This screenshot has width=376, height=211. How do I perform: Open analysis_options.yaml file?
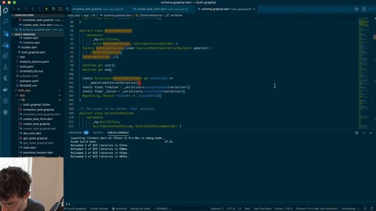(x=34, y=62)
